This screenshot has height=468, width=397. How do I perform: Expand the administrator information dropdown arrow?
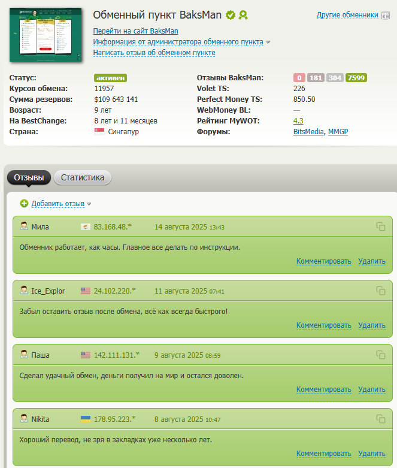(x=268, y=43)
